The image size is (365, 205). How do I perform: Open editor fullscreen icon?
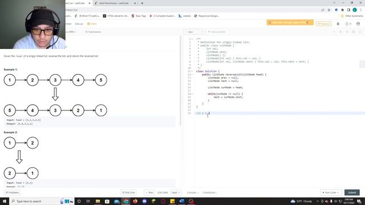click(x=360, y=32)
